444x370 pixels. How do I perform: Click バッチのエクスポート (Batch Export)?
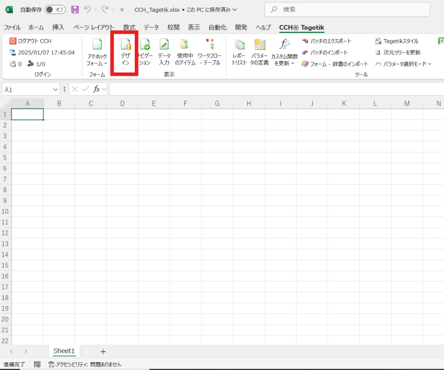point(326,41)
